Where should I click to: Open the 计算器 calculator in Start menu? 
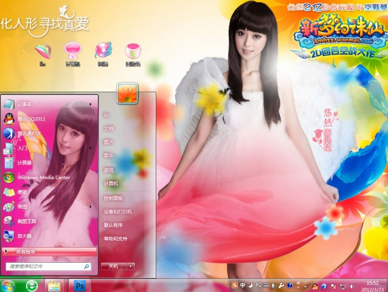click(18, 163)
